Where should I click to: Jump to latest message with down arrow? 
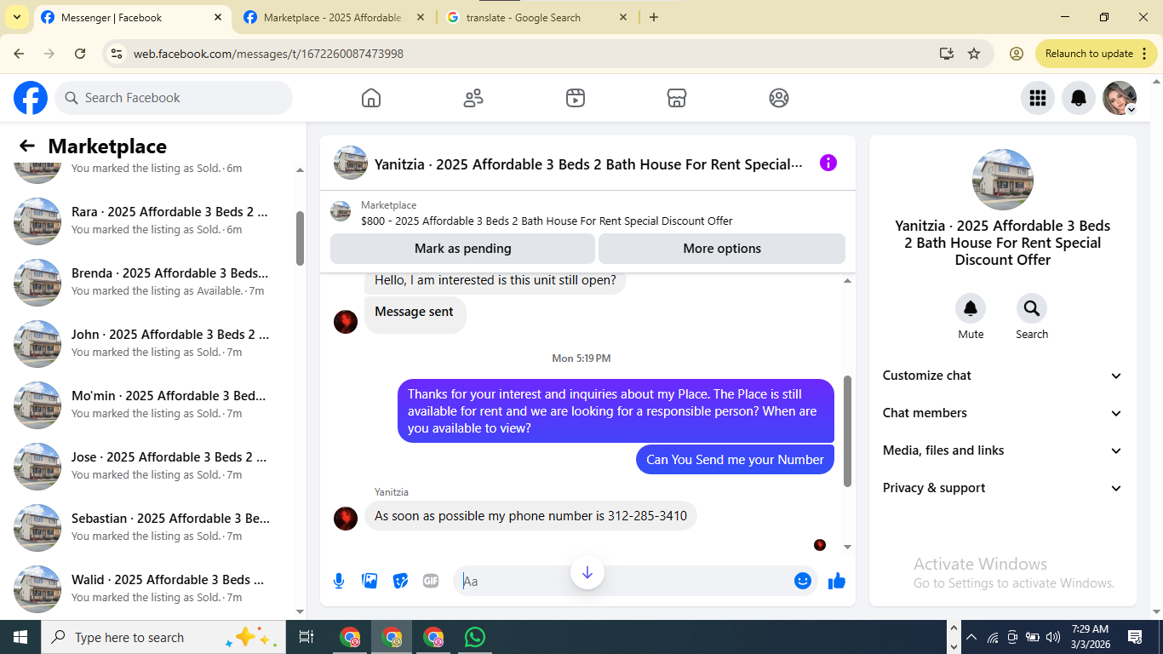(587, 572)
